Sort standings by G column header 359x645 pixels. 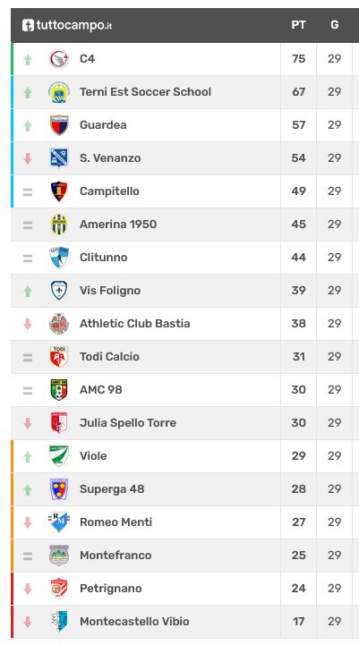335,25
